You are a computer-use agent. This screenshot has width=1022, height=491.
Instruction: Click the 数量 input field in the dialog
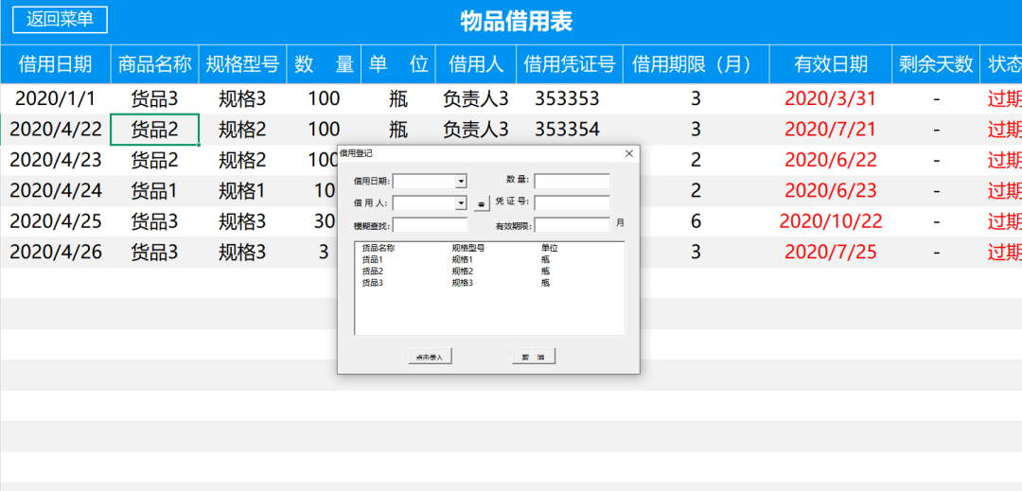tap(573, 181)
